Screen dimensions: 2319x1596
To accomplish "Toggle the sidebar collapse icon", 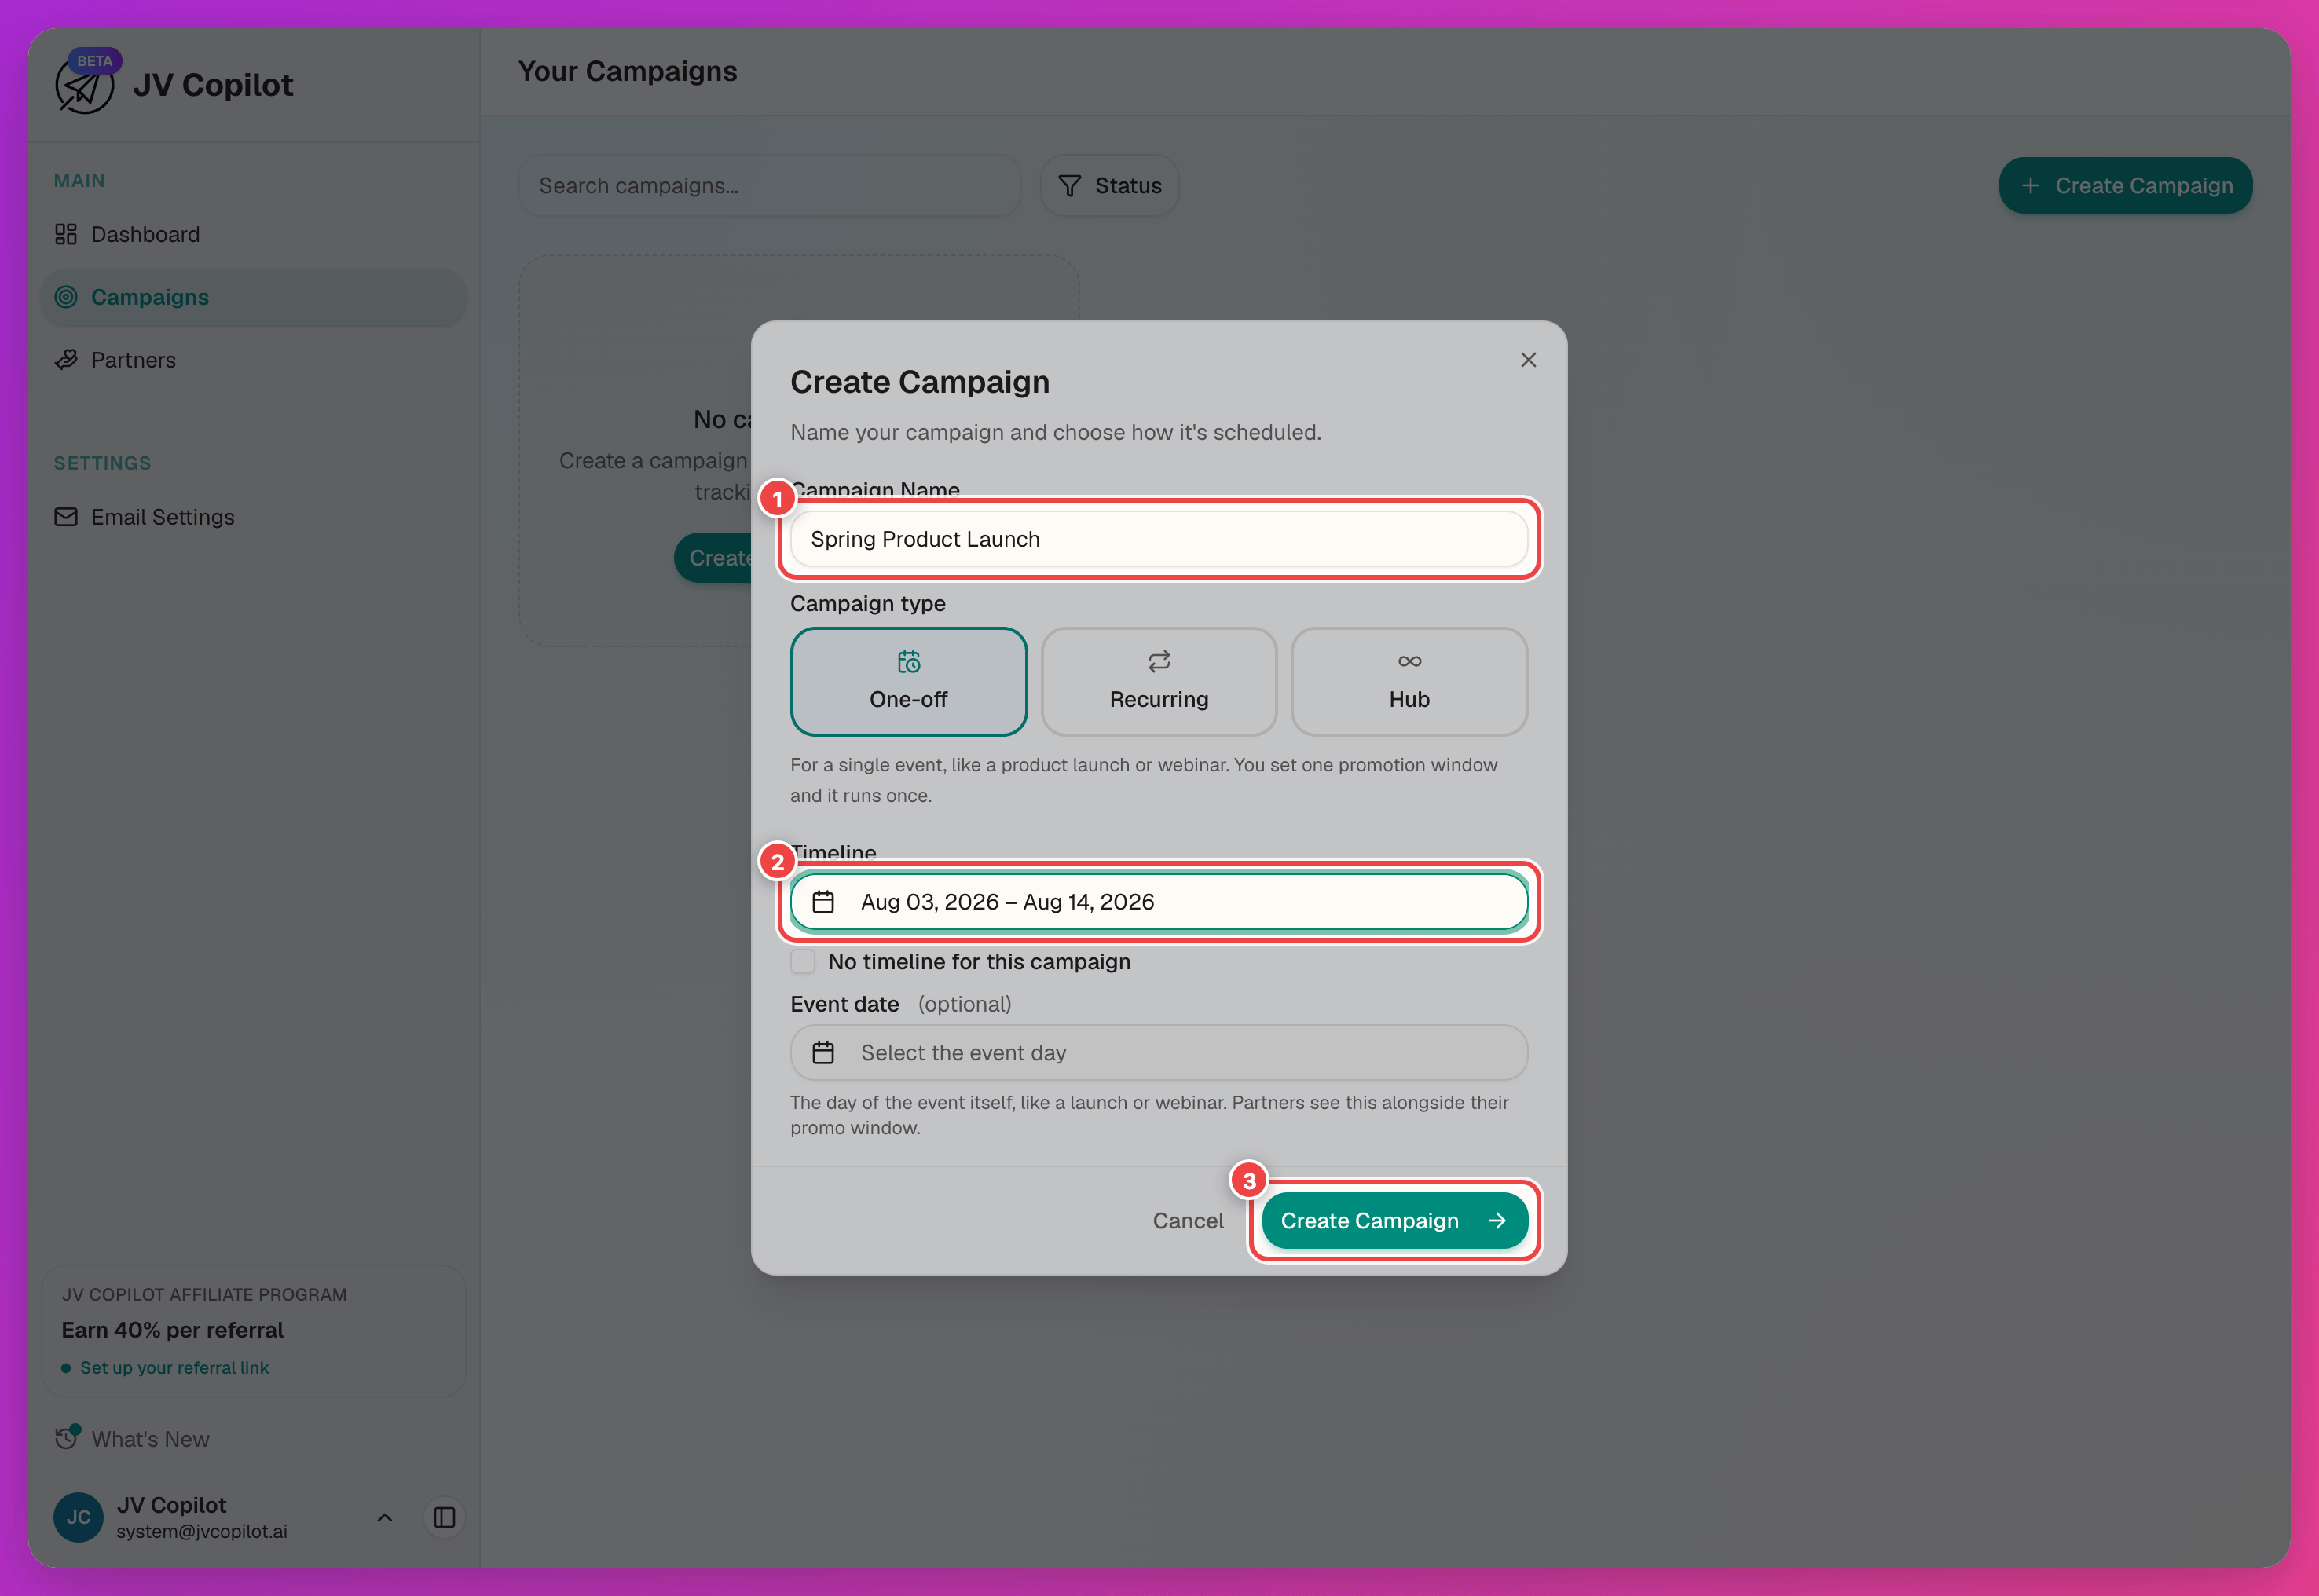I will [x=445, y=1518].
